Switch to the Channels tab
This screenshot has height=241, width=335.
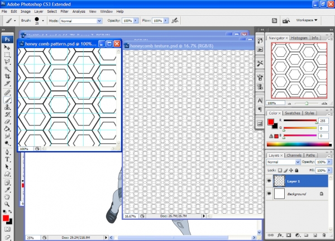[294, 155]
